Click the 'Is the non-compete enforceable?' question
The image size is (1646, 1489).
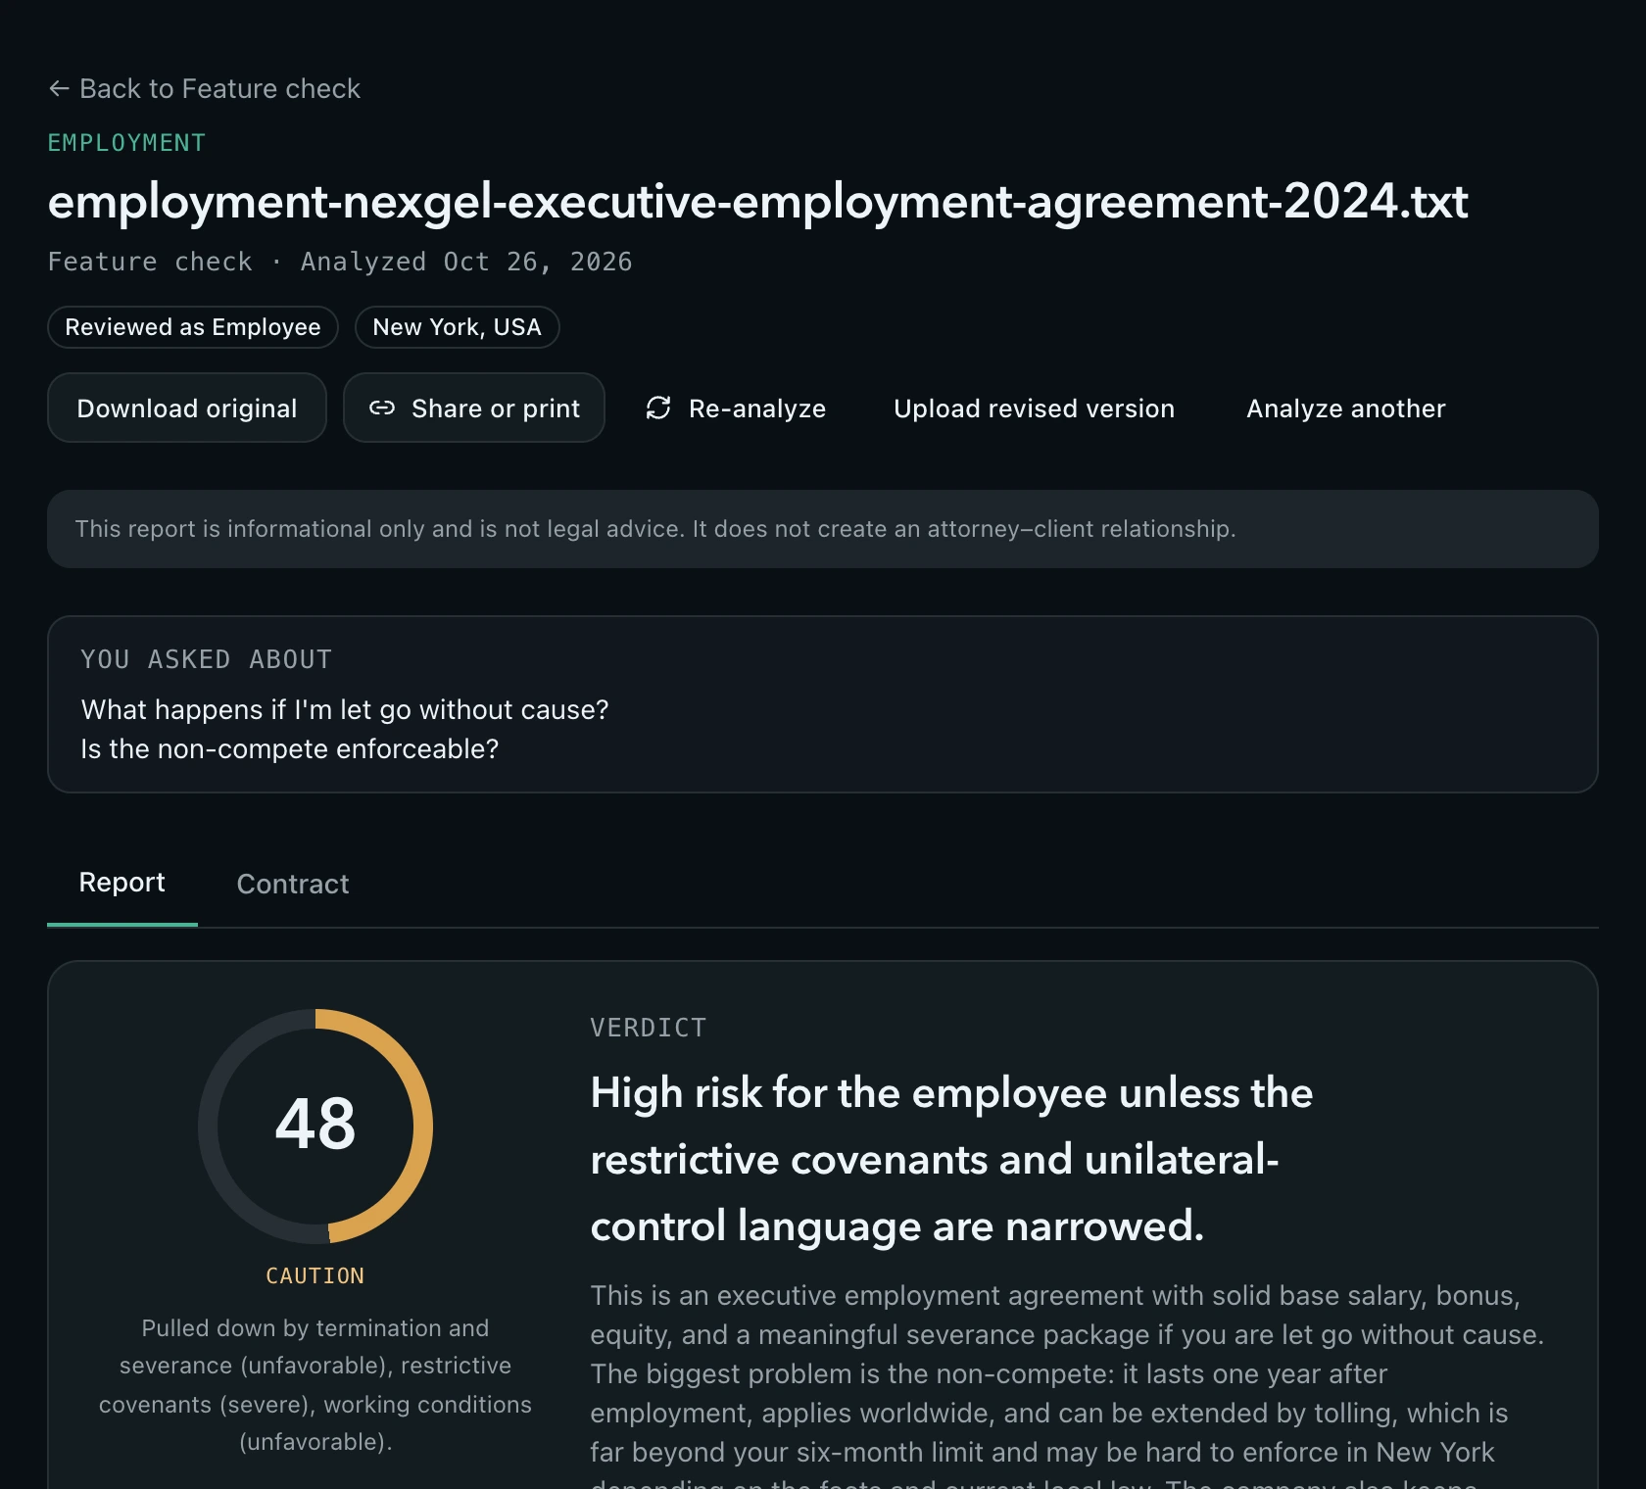(290, 748)
